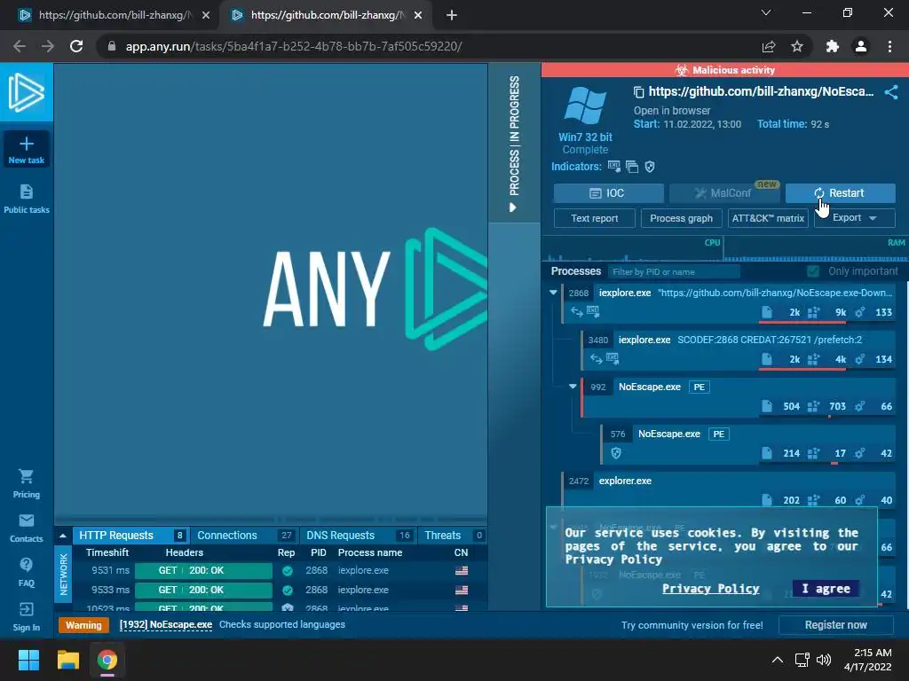Open Chrome extensions puzzle icon
The height and width of the screenshot is (681, 909).
pos(833,46)
